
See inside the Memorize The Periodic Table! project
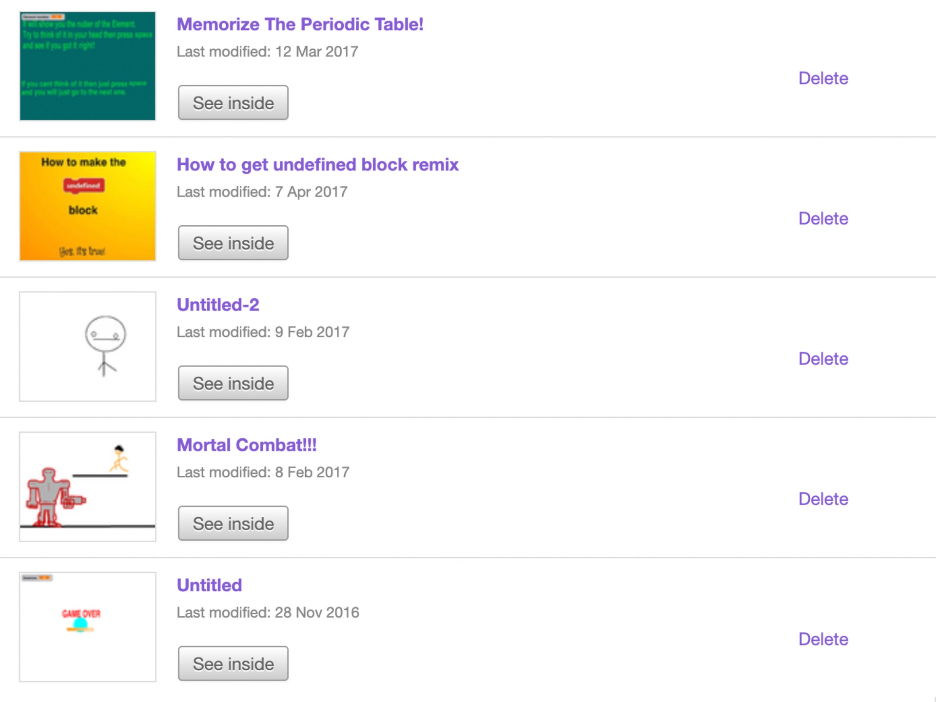tap(233, 103)
